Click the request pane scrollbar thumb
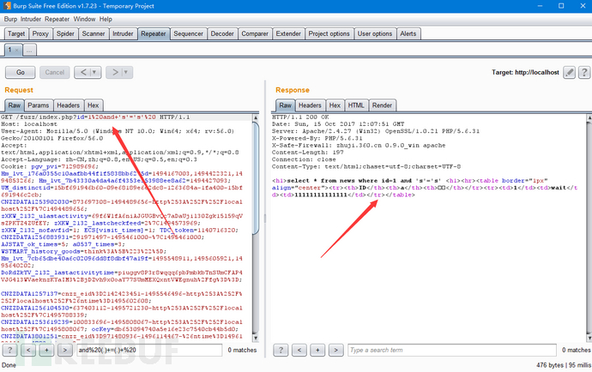Screen dimensions: 592x372 tap(256, 177)
